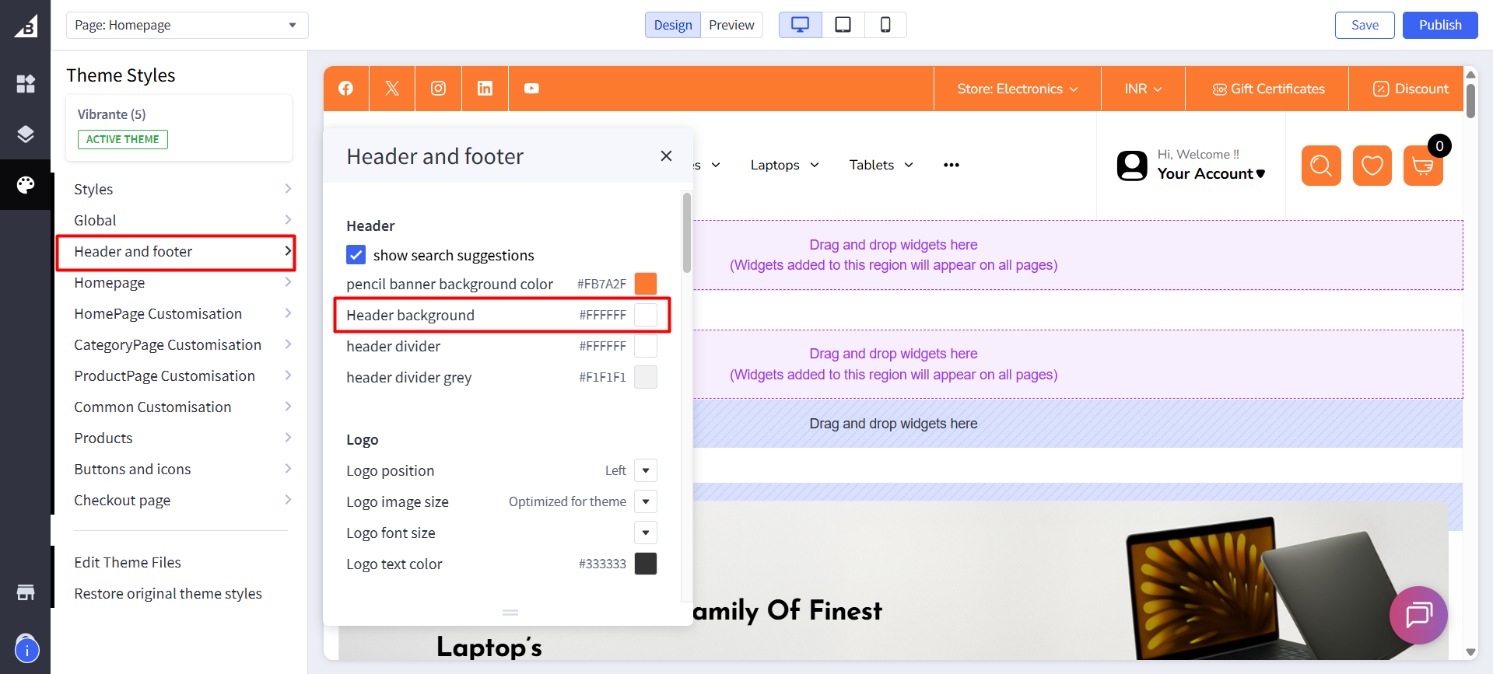Select the Vibrante active theme card

coord(179,128)
